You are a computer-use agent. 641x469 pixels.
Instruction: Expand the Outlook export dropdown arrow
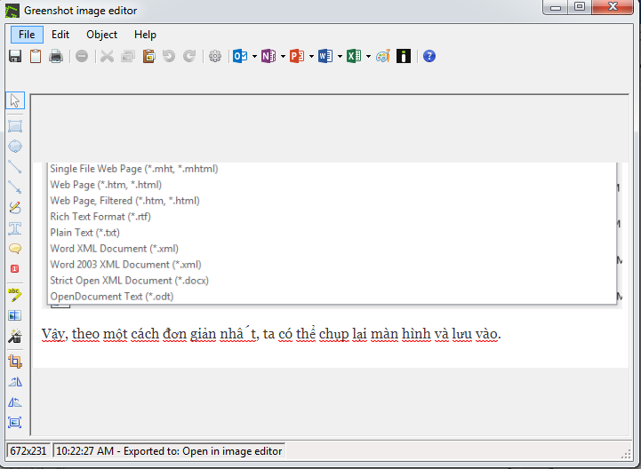pyautogui.click(x=254, y=56)
